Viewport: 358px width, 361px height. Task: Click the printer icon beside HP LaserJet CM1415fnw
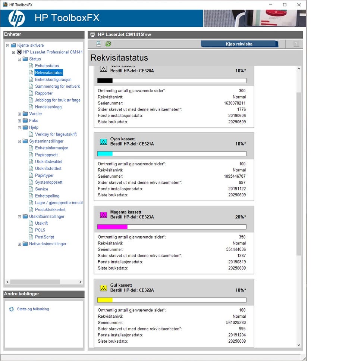point(92,35)
